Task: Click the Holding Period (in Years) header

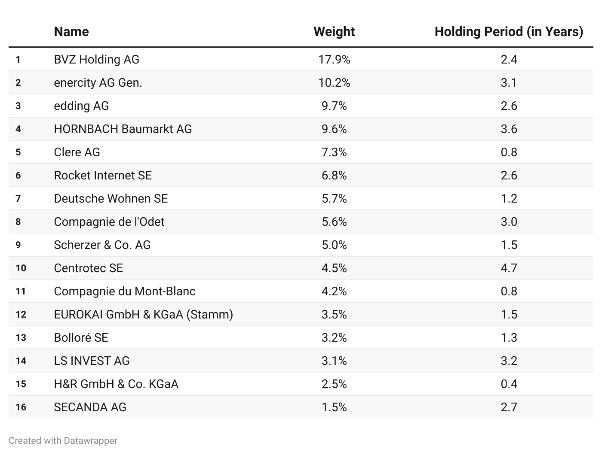Action: coord(509,32)
